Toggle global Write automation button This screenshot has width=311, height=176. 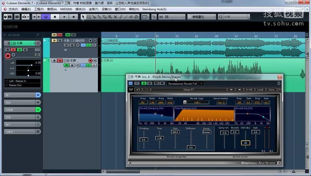click(x=74, y=35)
